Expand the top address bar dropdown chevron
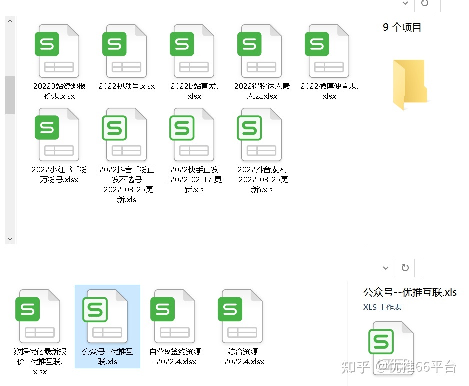This screenshot has width=469, height=386. pyautogui.click(x=406, y=3)
